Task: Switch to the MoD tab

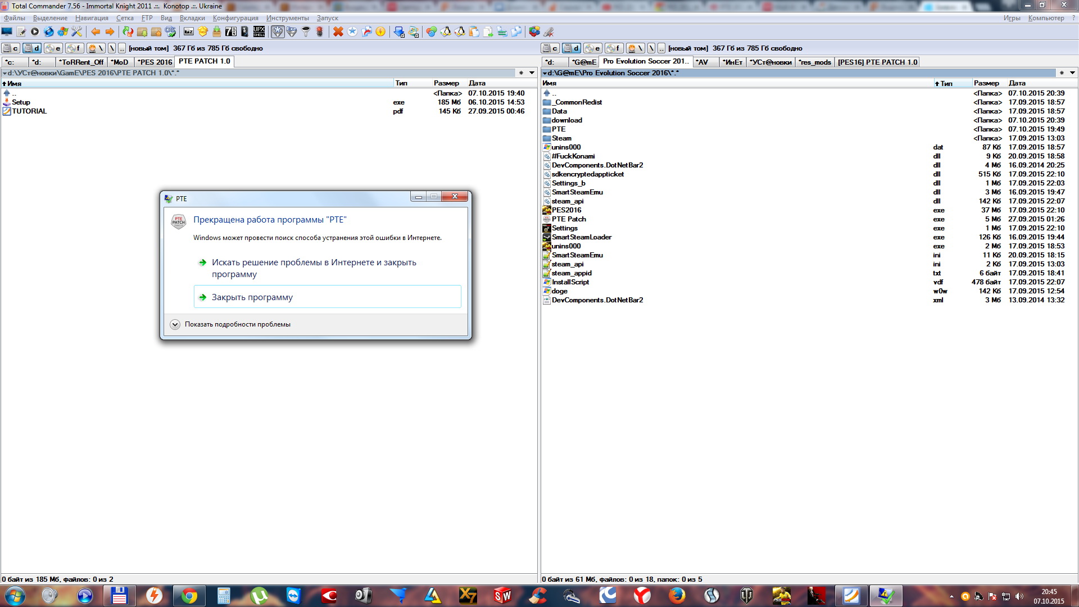Action: click(x=120, y=62)
